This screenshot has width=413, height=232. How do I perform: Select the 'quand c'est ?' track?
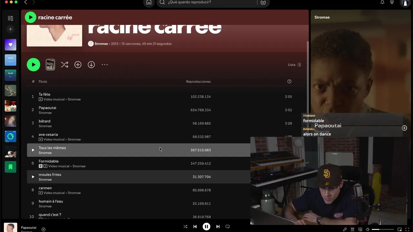(x=50, y=215)
